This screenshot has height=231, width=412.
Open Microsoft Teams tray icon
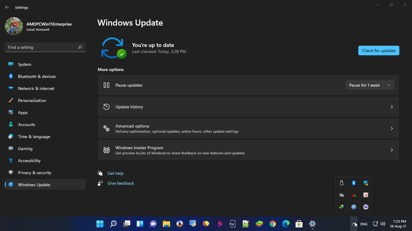(366, 207)
